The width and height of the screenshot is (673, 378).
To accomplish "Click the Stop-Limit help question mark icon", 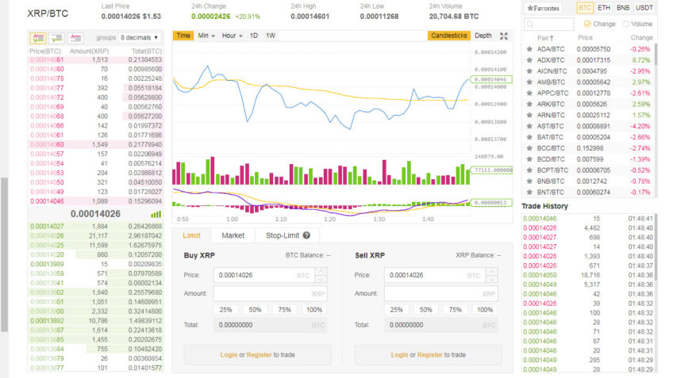I will click(306, 235).
